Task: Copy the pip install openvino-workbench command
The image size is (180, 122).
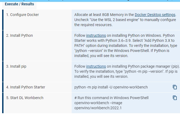Action: click(x=175, y=87)
